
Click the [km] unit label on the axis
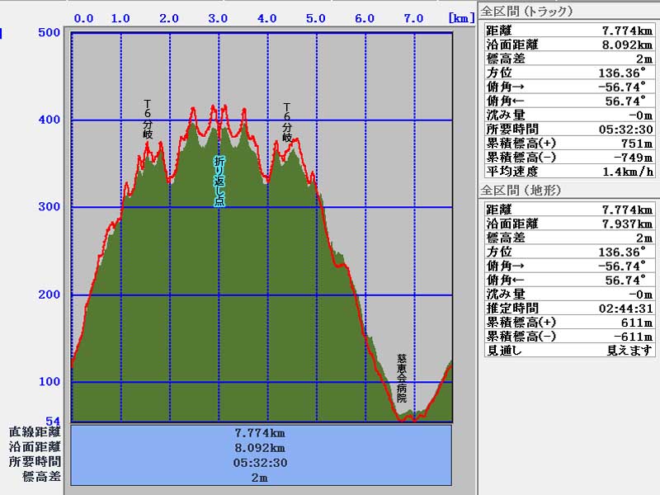click(460, 18)
